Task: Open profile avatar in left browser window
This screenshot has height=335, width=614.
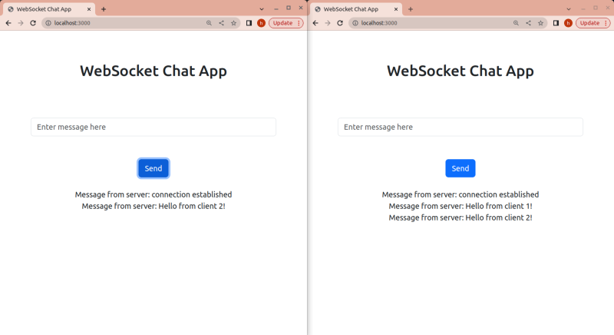Action: (x=261, y=23)
